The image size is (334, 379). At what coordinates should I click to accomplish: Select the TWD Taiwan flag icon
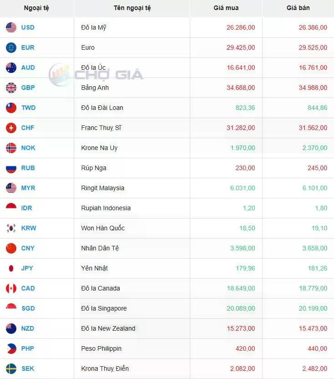(11, 108)
